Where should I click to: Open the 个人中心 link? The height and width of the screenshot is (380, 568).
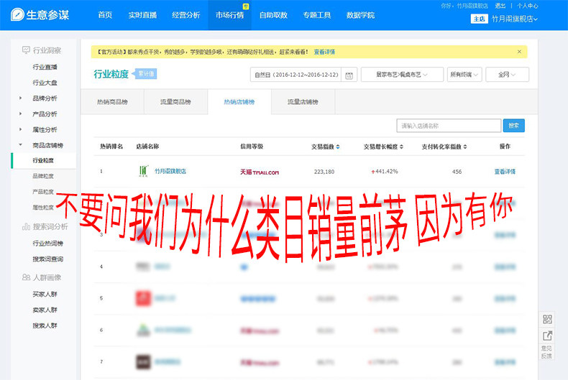pyautogui.click(x=528, y=6)
